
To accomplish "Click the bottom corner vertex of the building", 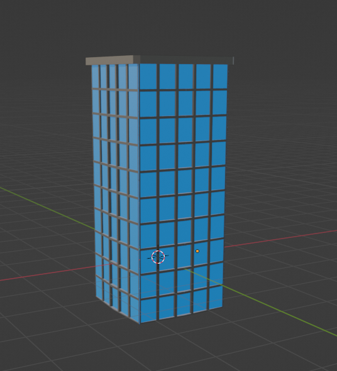I will pos(140,323).
